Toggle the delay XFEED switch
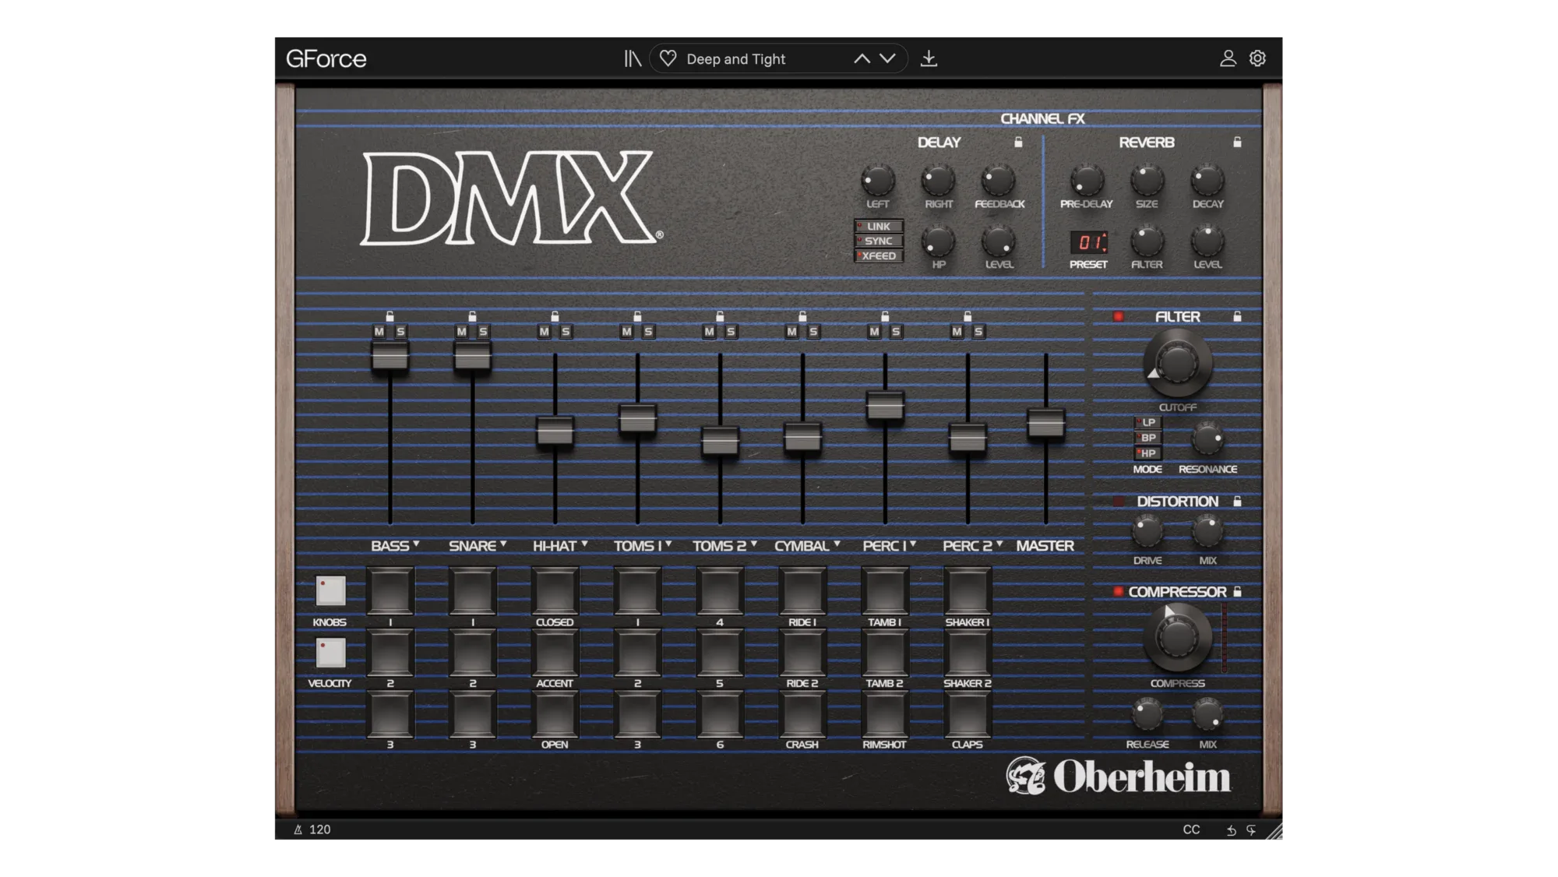 click(879, 255)
